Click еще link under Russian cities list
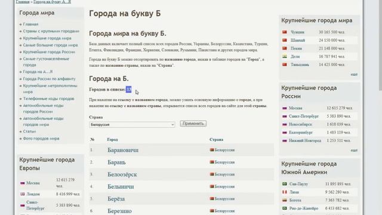 pyautogui.click(x=354, y=150)
